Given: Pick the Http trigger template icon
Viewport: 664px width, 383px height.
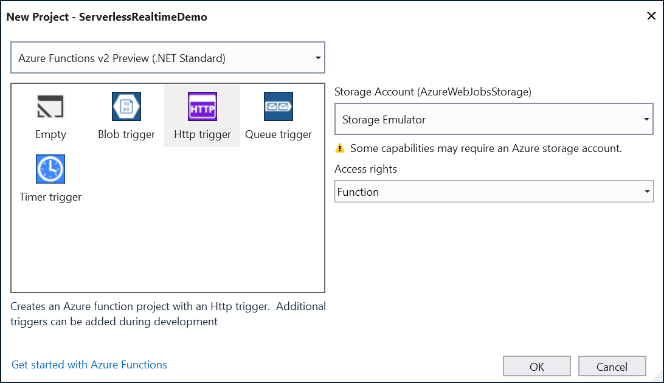Looking at the screenshot, I should click(202, 106).
